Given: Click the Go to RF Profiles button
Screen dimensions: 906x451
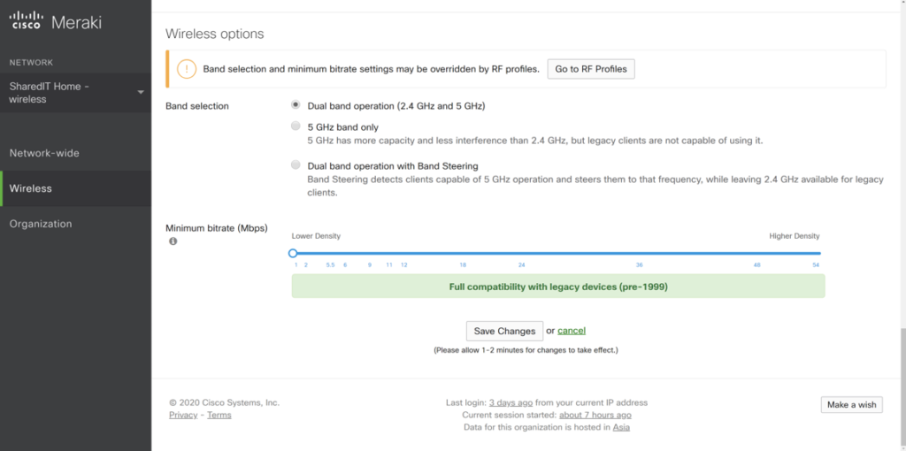Looking at the screenshot, I should click(591, 69).
